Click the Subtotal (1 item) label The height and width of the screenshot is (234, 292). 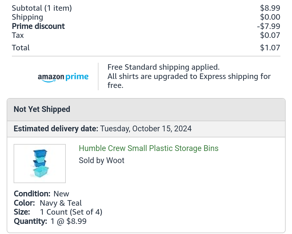42,8
